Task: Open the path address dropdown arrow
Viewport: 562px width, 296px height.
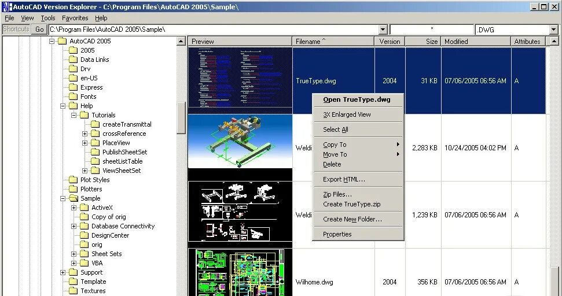Action: 383,29
